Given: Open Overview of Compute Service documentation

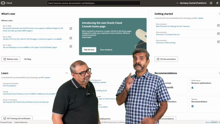Looking at the screenshot, I should tap(168, 34).
